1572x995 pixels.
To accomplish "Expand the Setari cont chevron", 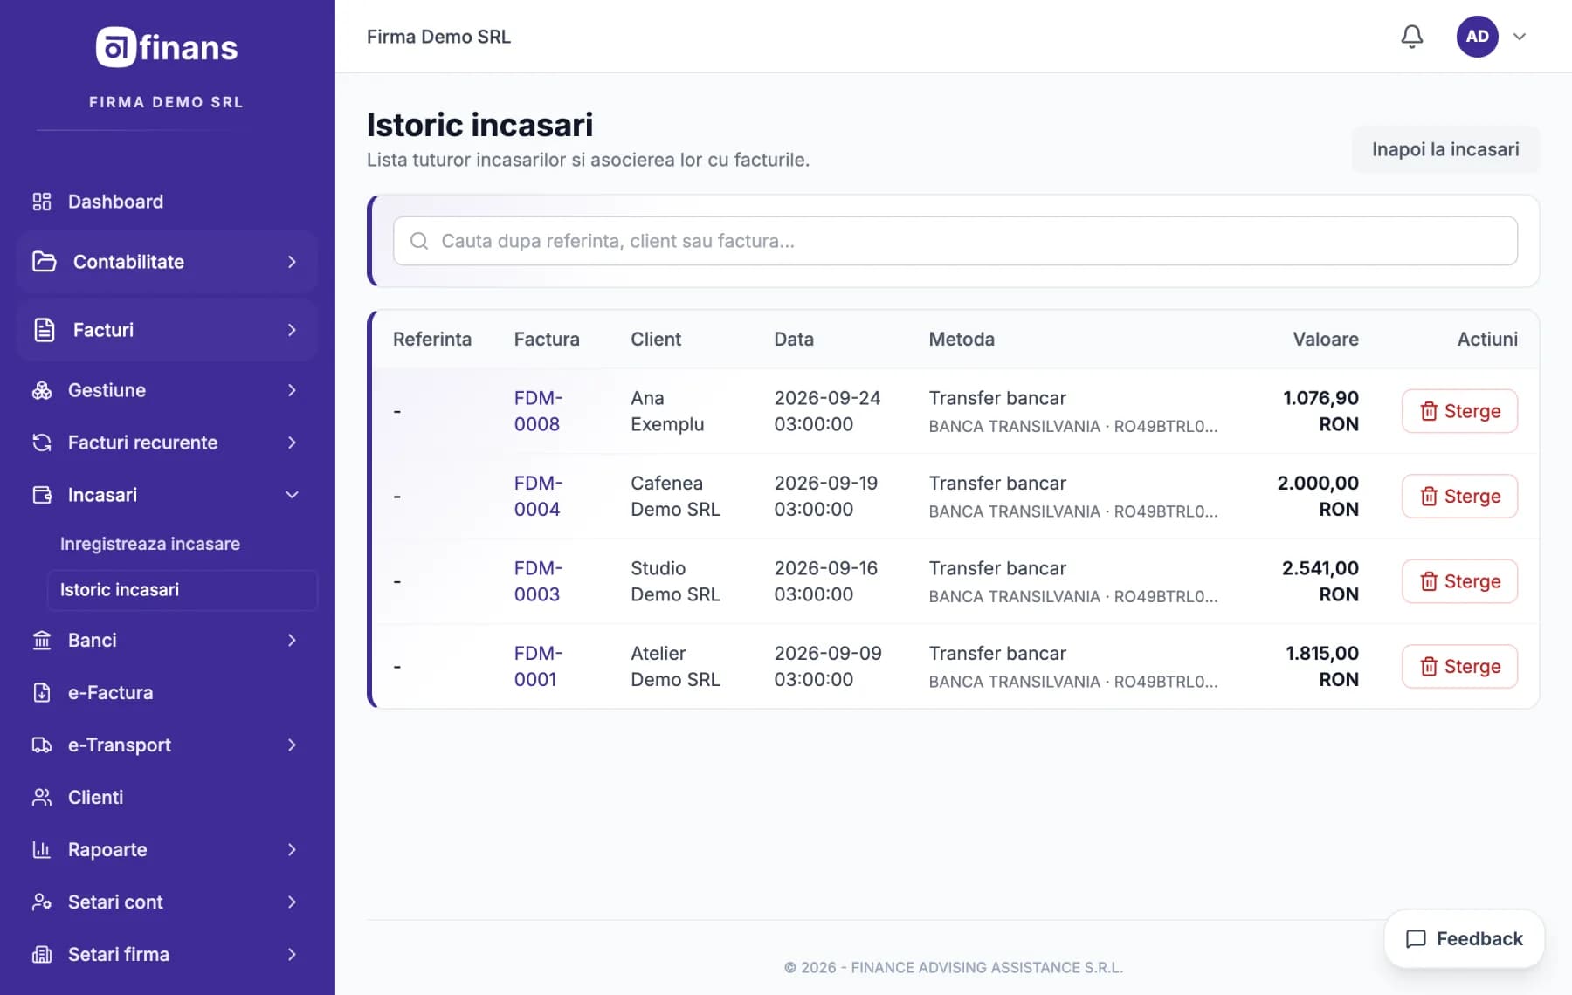I will 292,902.
